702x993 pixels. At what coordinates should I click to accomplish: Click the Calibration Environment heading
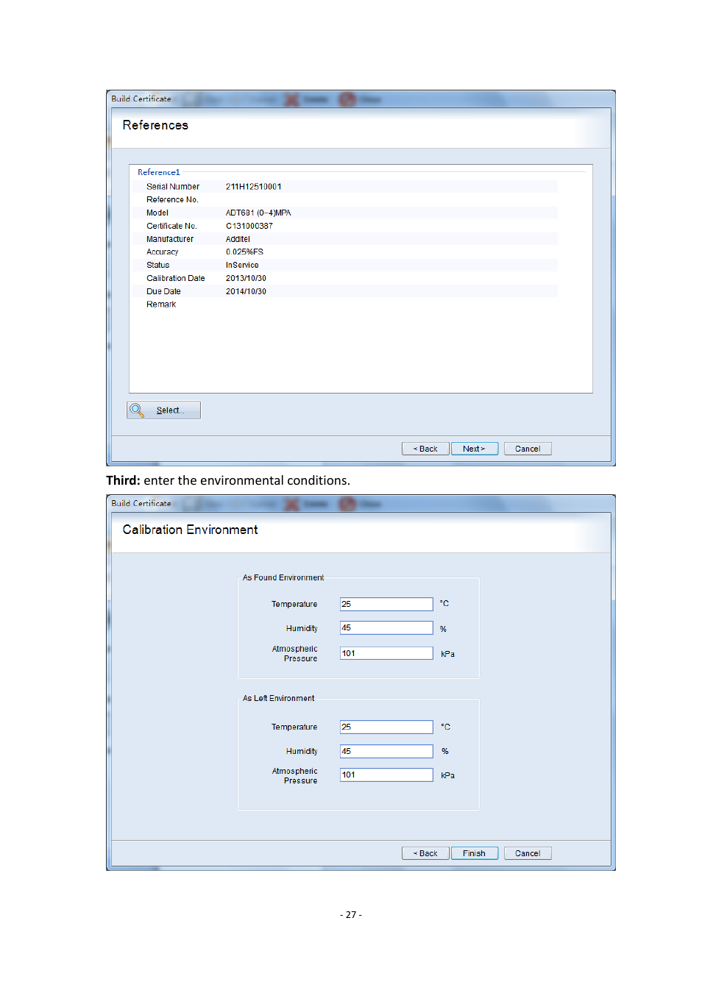pos(190,530)
